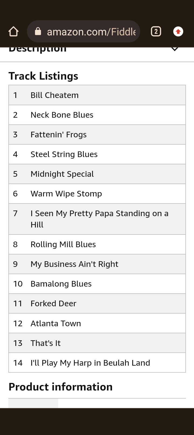Screen dimensions: 194x435
Task: Select track 1 Bill Cheatem
Action: [x=97, y=95]
